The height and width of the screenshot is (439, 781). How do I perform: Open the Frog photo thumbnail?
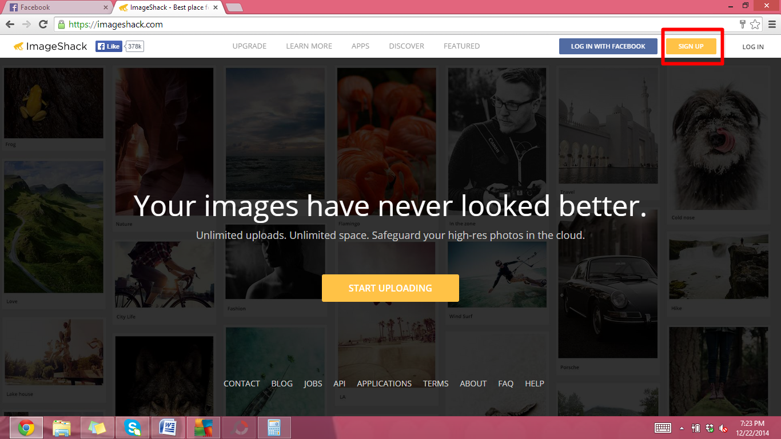coord(54,103)
